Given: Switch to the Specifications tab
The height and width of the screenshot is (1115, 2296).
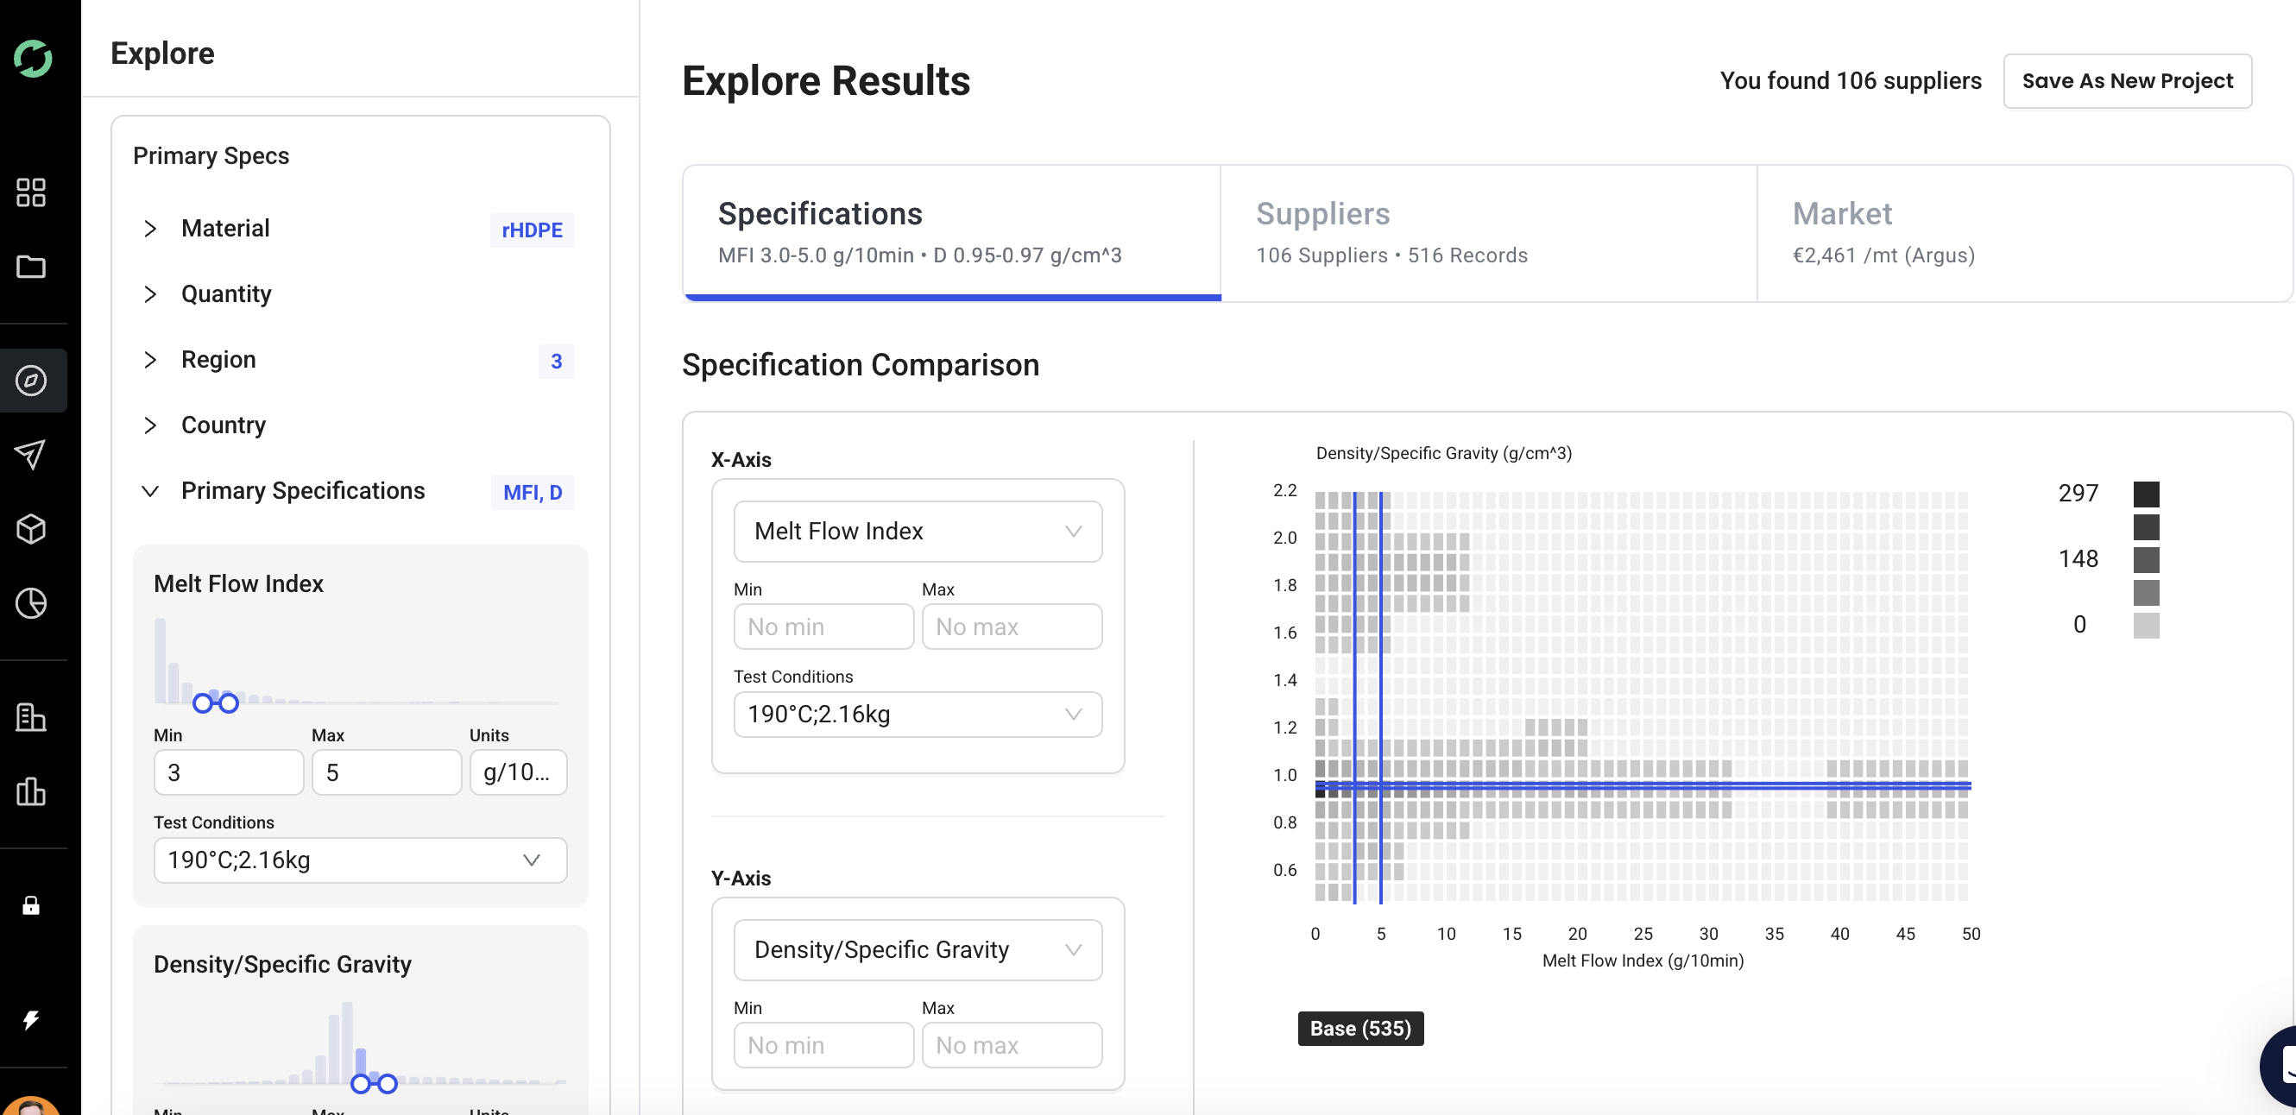Looking at the screenshot, I should (951, 233).
